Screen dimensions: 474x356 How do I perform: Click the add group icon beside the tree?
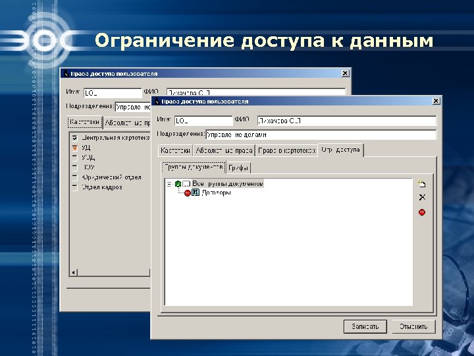422,184
